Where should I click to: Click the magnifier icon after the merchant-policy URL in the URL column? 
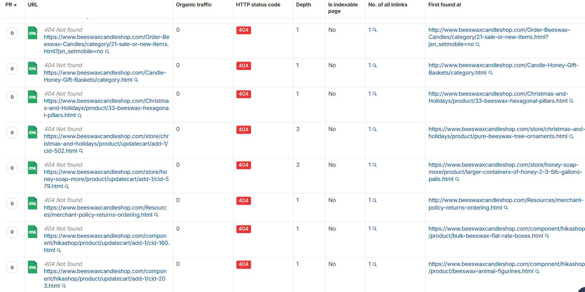[156, 215]
